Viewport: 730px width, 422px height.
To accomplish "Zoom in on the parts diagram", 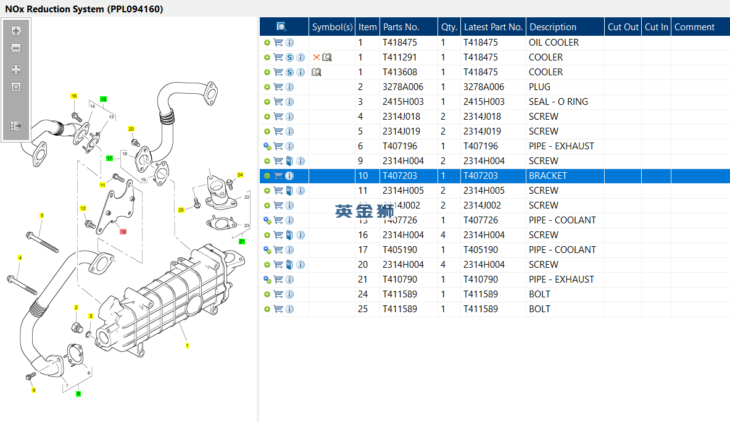I will [16, 31].
